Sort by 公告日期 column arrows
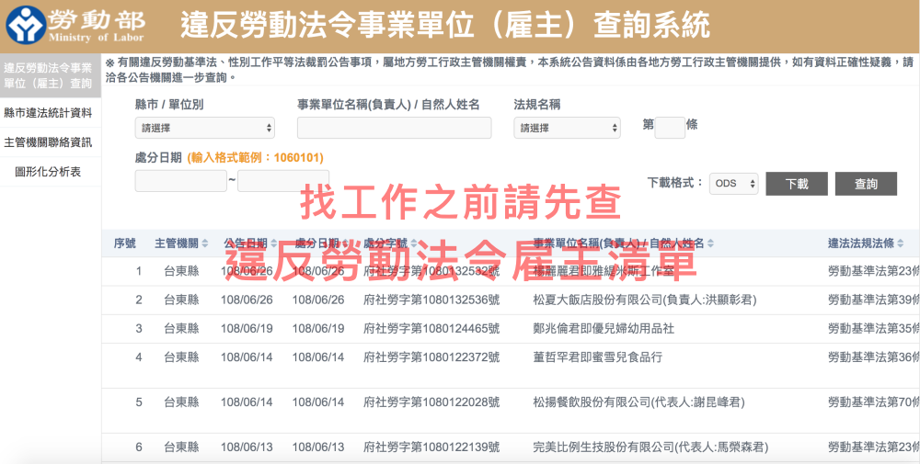The image size is (920, 464). [x=274, y=243]
